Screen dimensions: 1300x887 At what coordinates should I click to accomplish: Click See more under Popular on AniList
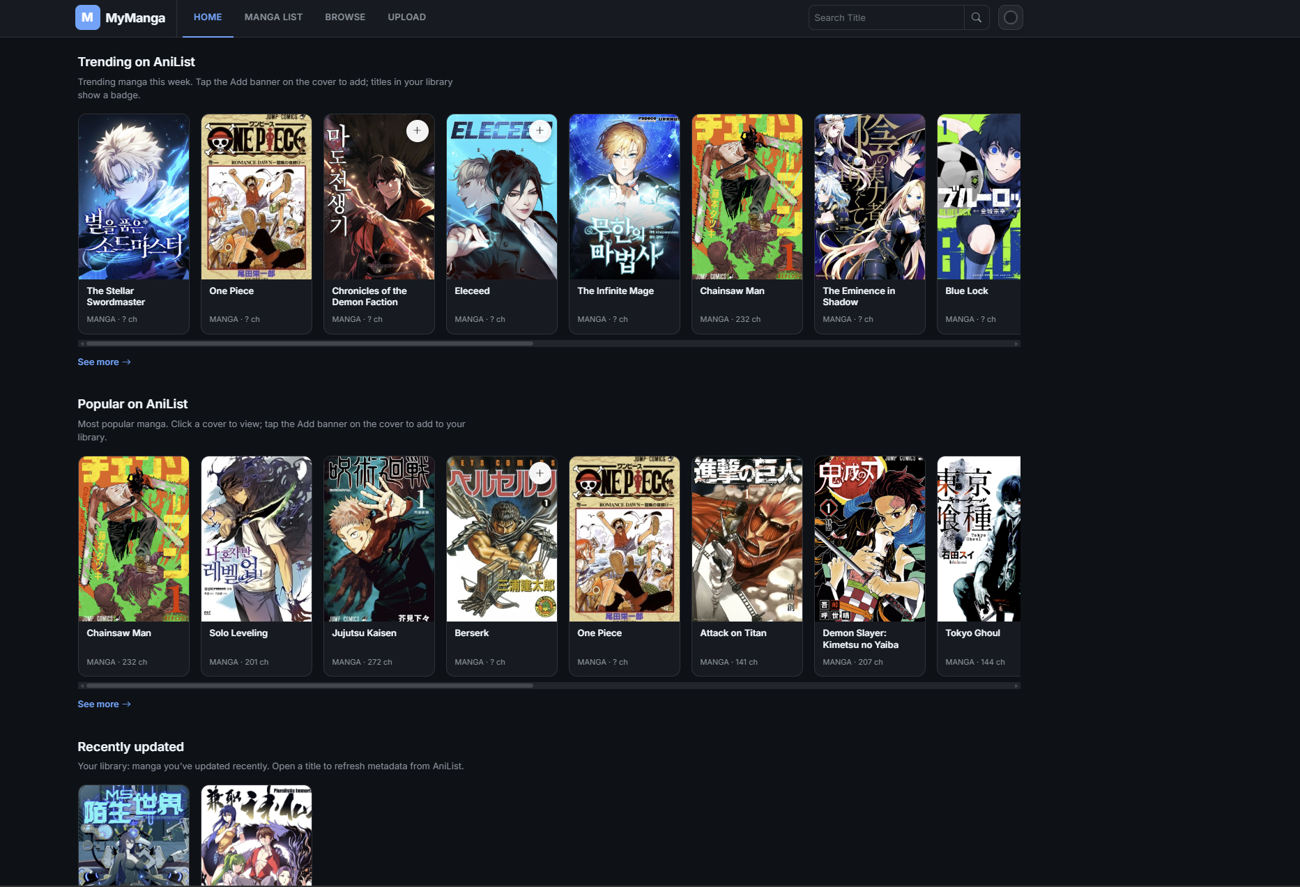[x=104, y=704]
